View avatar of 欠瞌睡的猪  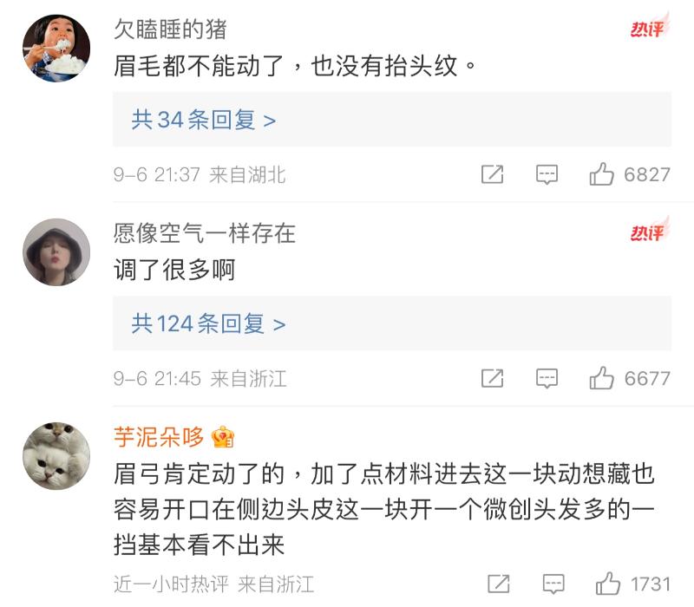(56, 49)
